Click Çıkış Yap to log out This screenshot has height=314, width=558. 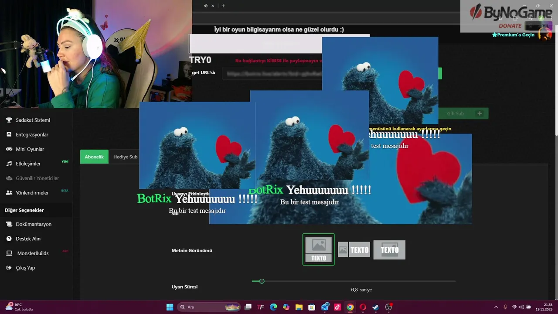25,268
